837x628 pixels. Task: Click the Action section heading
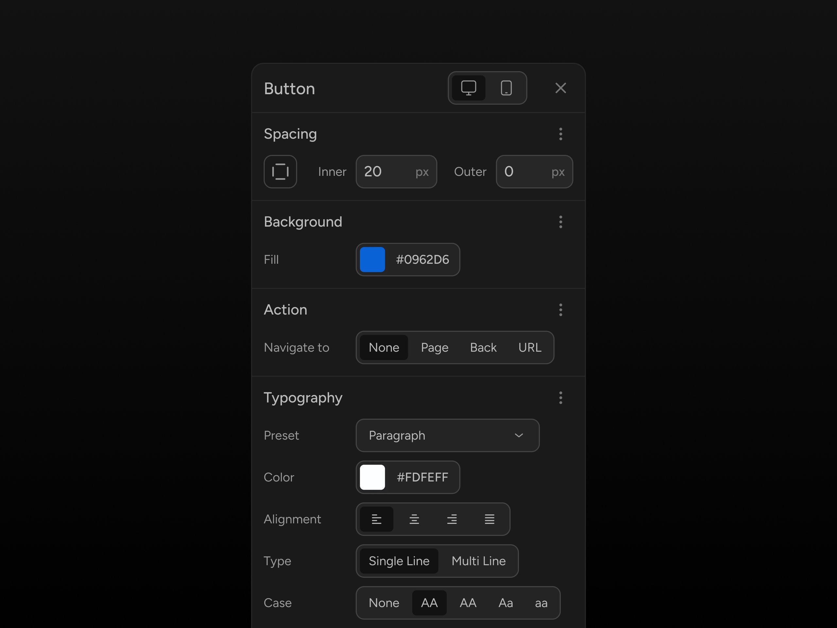(285, 310)
